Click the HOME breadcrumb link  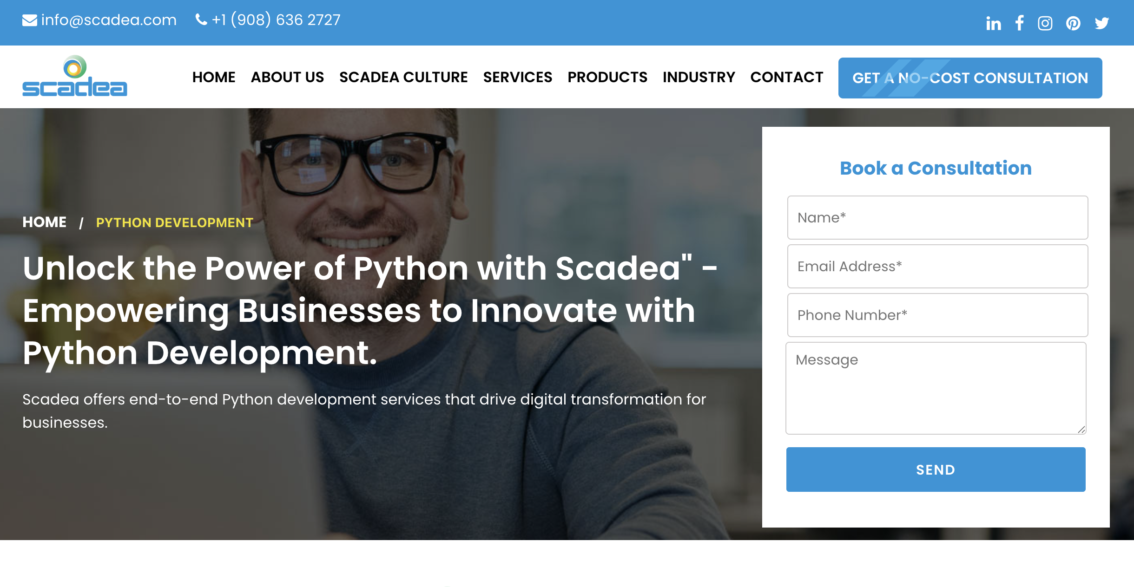45,222
